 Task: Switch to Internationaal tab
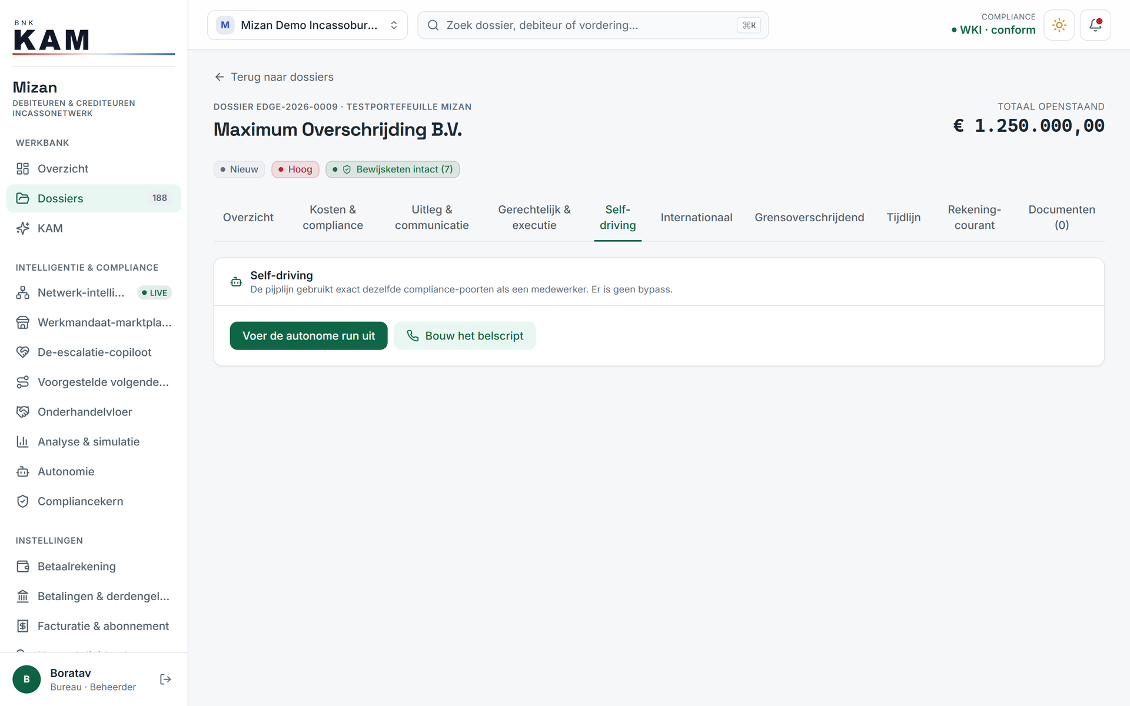696,218
